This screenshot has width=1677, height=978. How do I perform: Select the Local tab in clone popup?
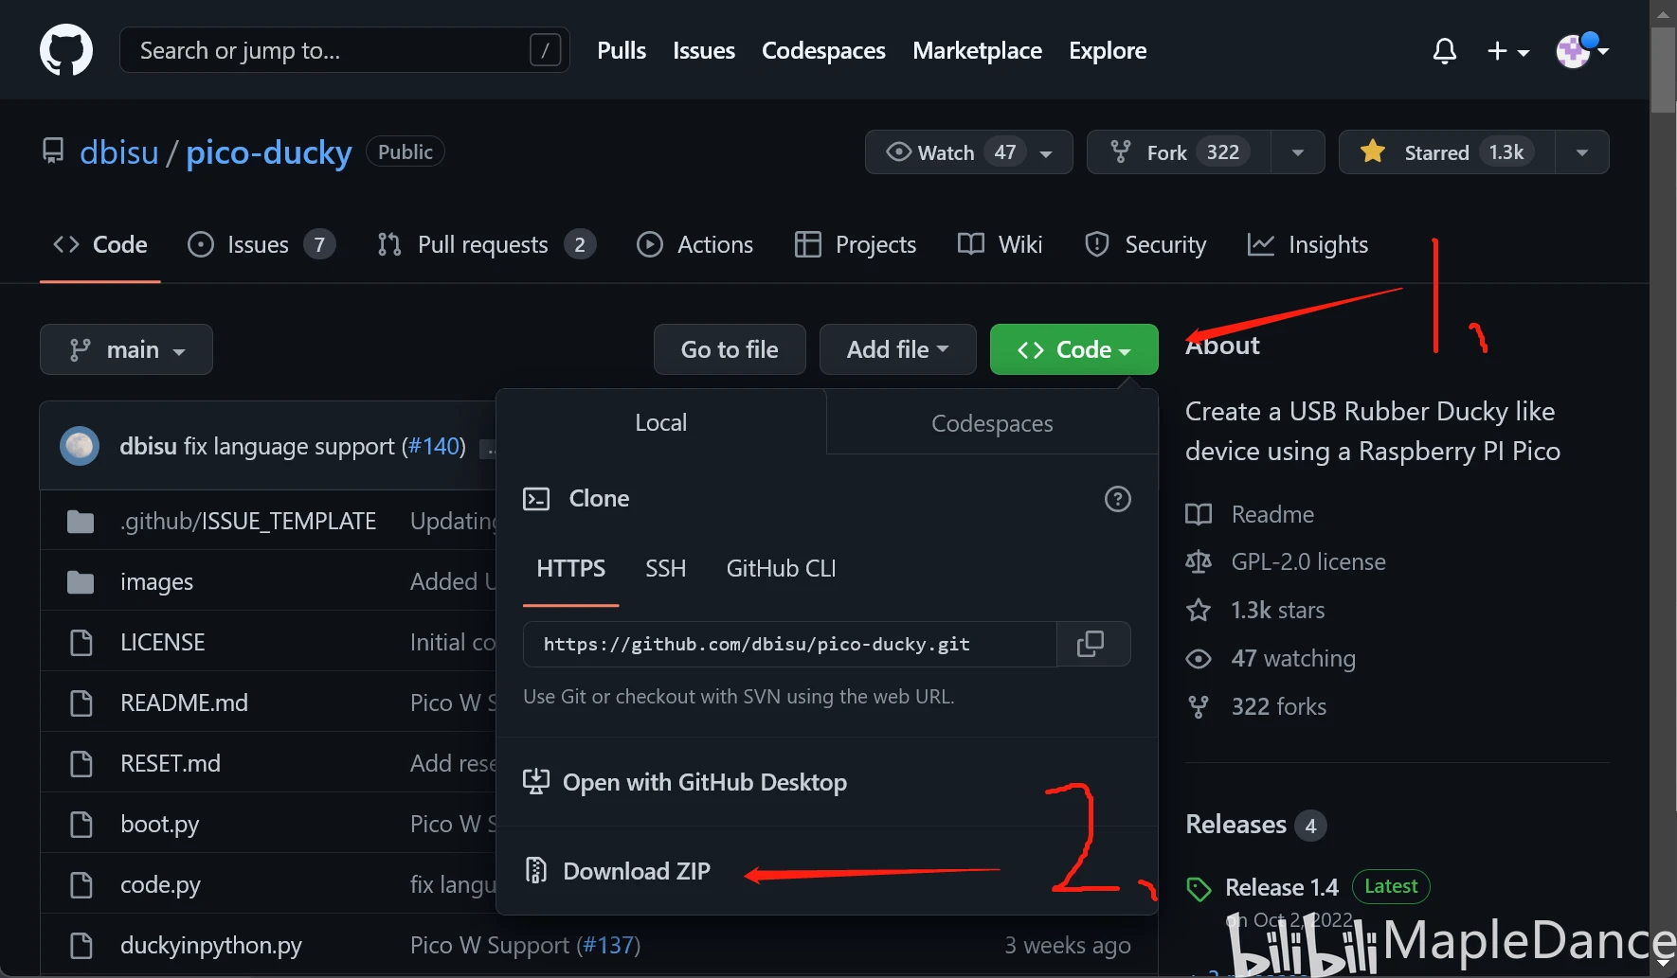click(x=661, y=422)
